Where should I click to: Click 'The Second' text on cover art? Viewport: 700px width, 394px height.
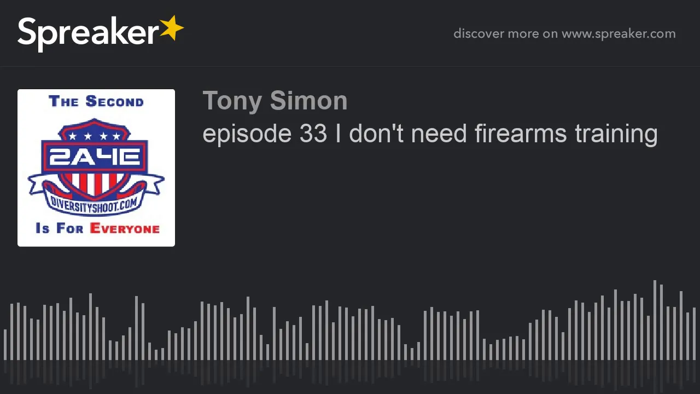pyautogui.click(x=96, y=101)
